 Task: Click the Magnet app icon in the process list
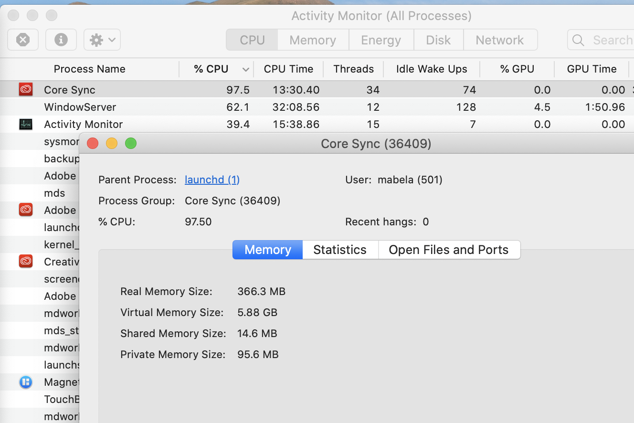[25, 381]
